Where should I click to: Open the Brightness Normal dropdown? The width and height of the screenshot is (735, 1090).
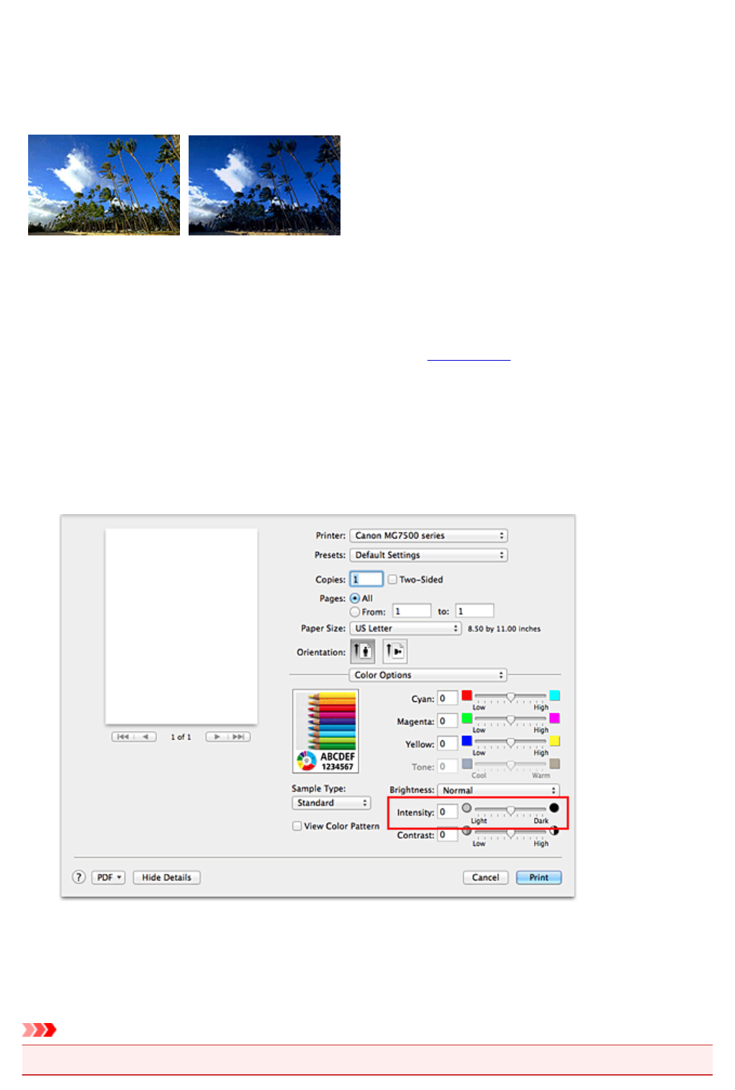498,791
